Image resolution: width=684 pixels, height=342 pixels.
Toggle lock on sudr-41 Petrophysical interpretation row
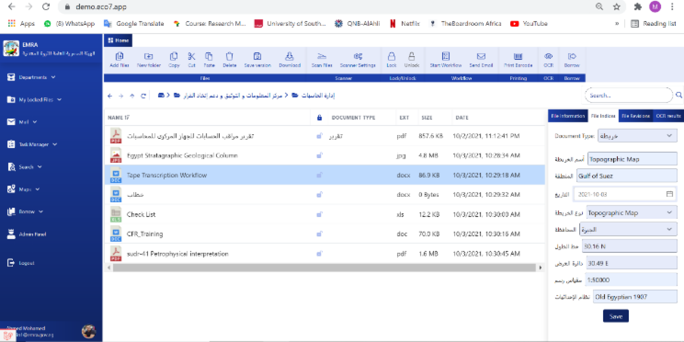319,254
